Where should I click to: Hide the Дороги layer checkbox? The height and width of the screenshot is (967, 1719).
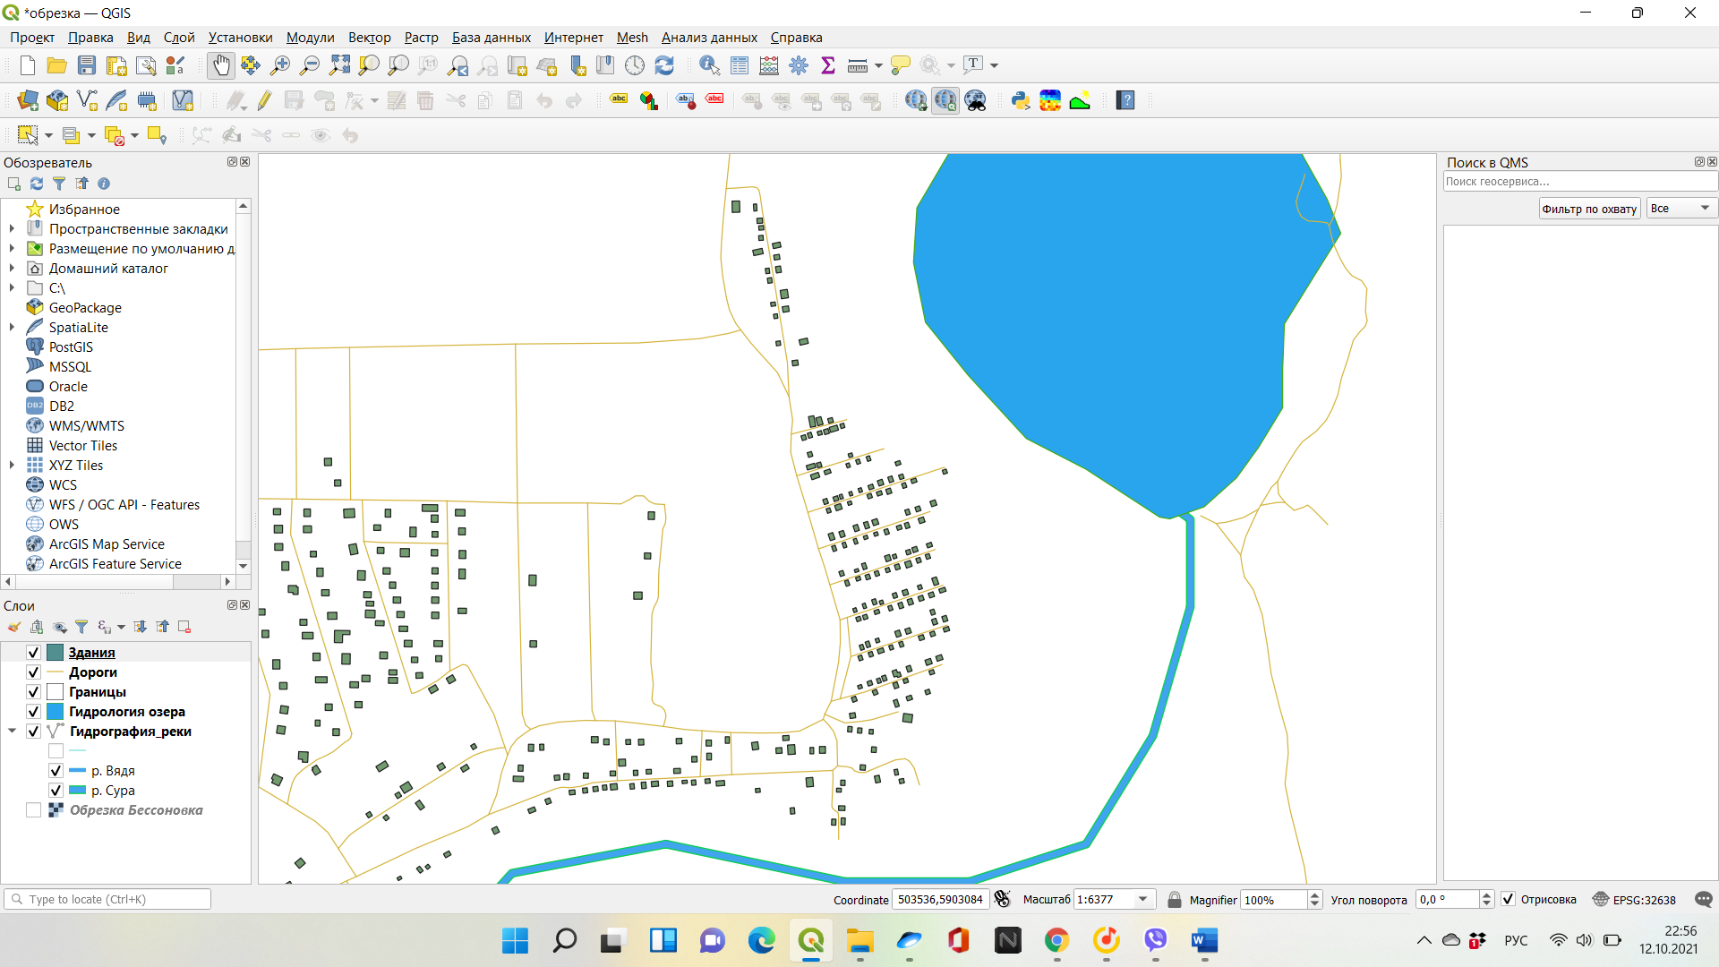pos(34,672)
